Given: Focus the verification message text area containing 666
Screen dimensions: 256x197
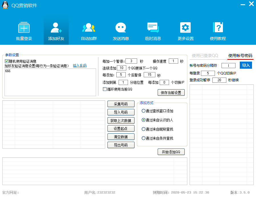Looking at the screenshot, I should point(50,82).
